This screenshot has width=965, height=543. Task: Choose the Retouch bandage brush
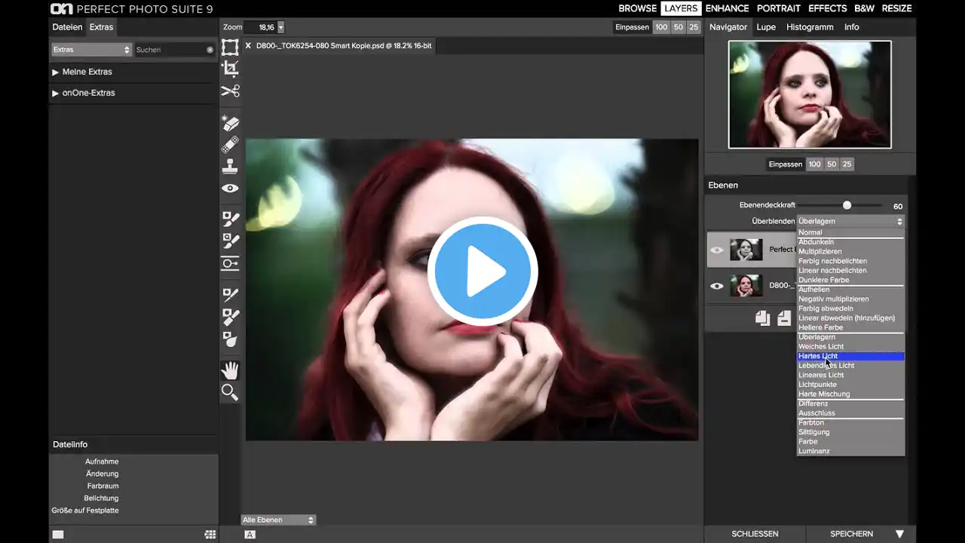(x=230, y=144)
